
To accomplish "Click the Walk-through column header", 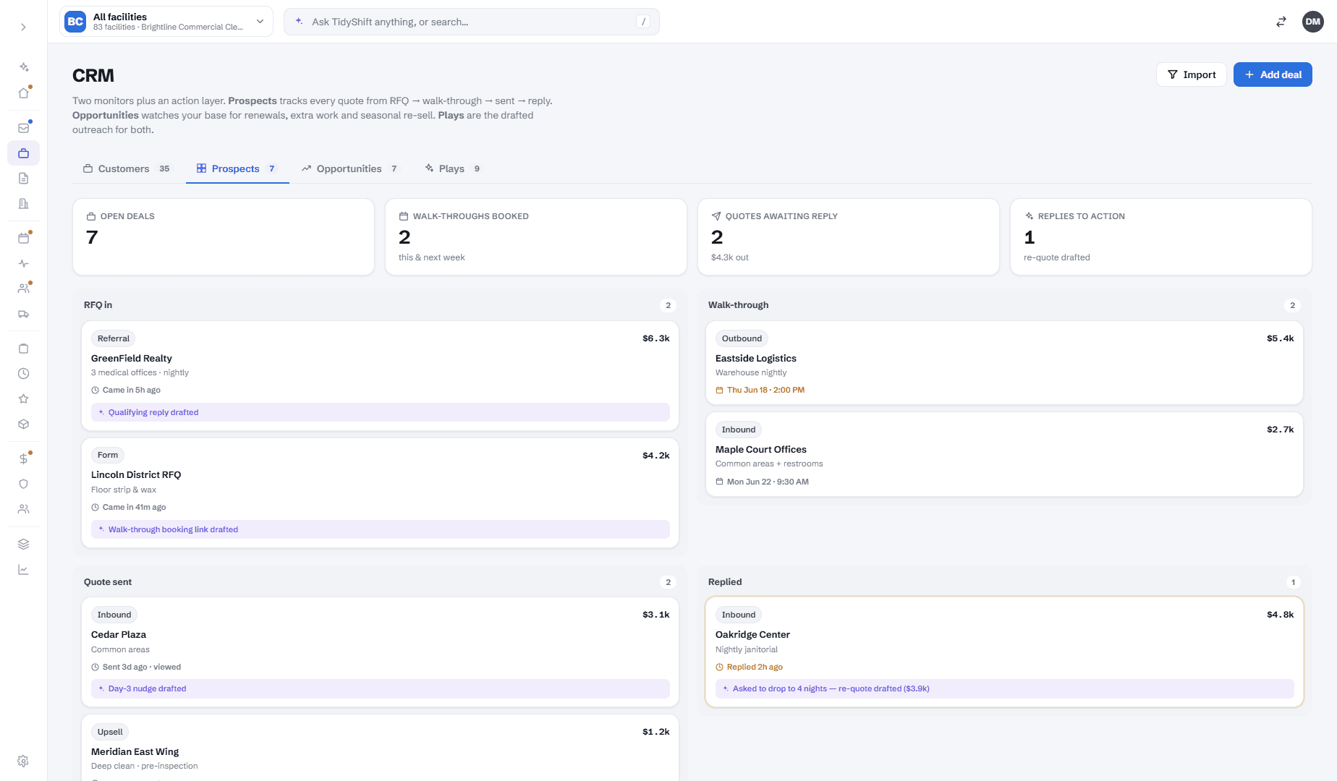I will (x=738, y=305).
